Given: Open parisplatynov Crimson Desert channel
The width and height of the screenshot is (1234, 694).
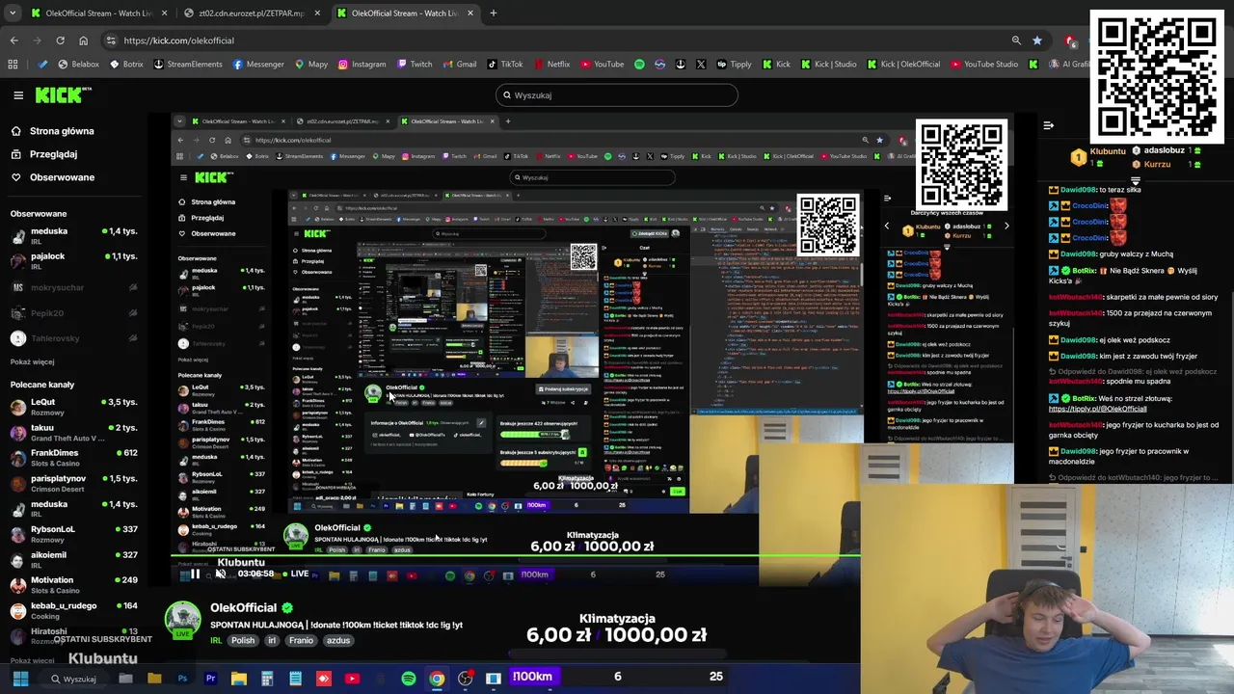Looking at the screenshot, I should coord(74,483).
